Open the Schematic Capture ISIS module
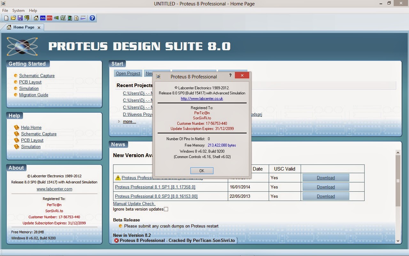This screenshot has width=409, height=256. [x=43, y=18]
